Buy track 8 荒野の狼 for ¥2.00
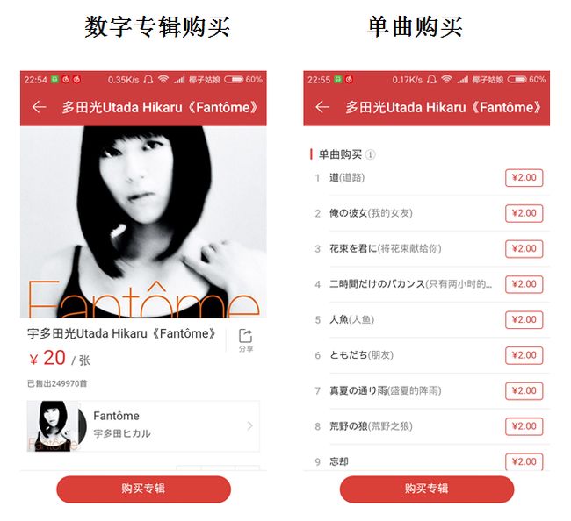This screenshot has height=521, width=571. [x=524, y=426]
